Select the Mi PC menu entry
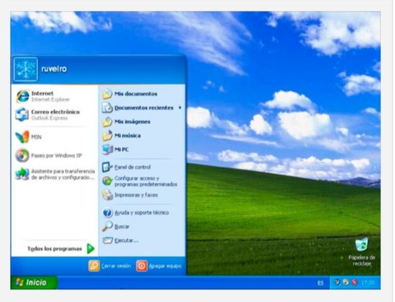 click(x=142, y=150)
